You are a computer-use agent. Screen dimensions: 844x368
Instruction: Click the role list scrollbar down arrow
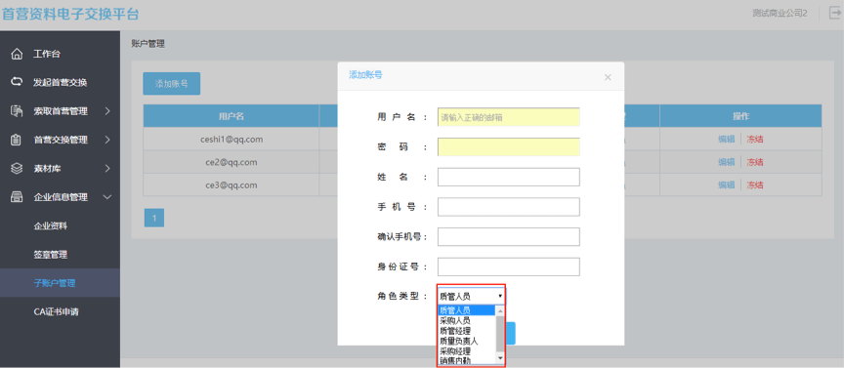500,358
